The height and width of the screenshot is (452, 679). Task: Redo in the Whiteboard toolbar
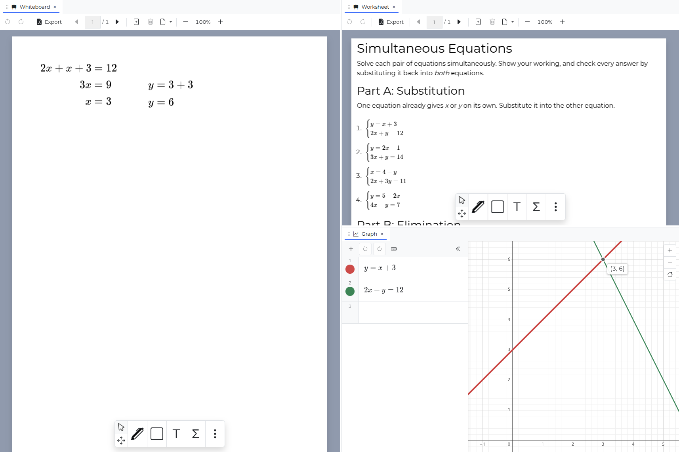(21, 22)
